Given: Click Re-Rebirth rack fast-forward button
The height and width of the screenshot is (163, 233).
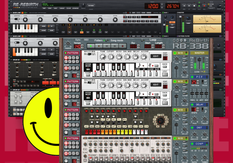Looking at the screenshot, I should click(189, 6).
